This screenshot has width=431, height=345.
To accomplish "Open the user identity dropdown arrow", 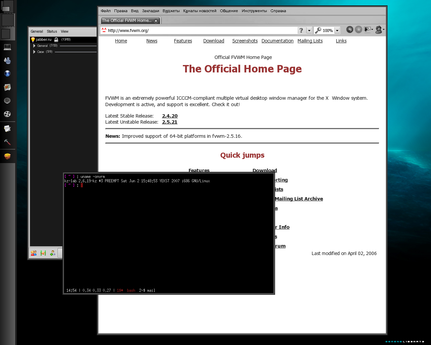I will click(384, 30).
